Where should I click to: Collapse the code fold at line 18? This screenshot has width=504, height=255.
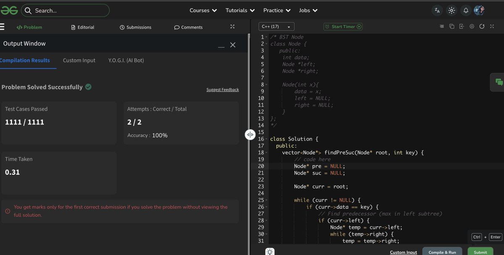coord(266,152)
